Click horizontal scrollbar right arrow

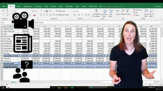(159, 82)
